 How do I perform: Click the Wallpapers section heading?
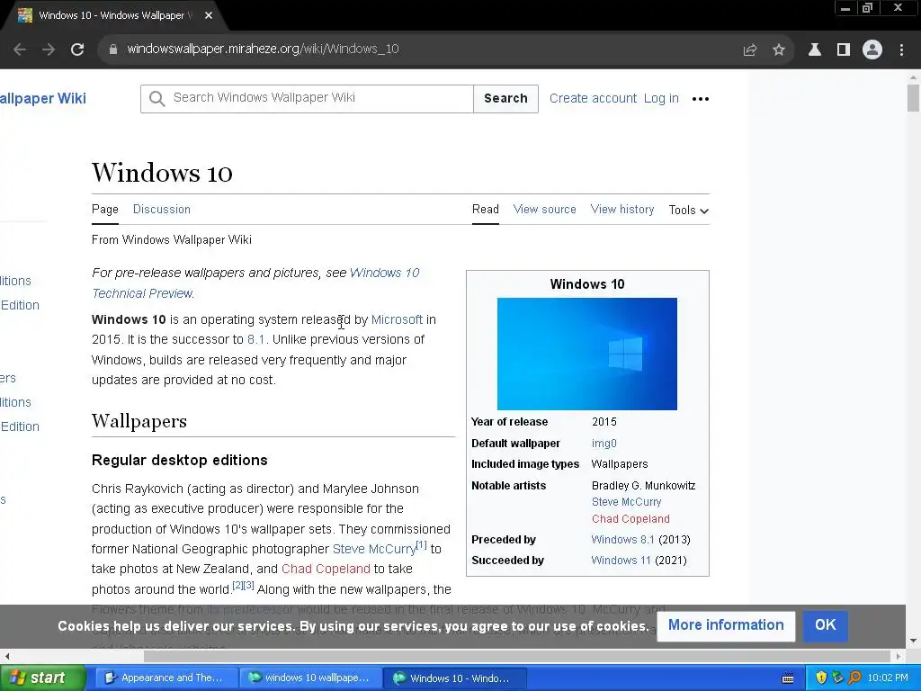139,421
